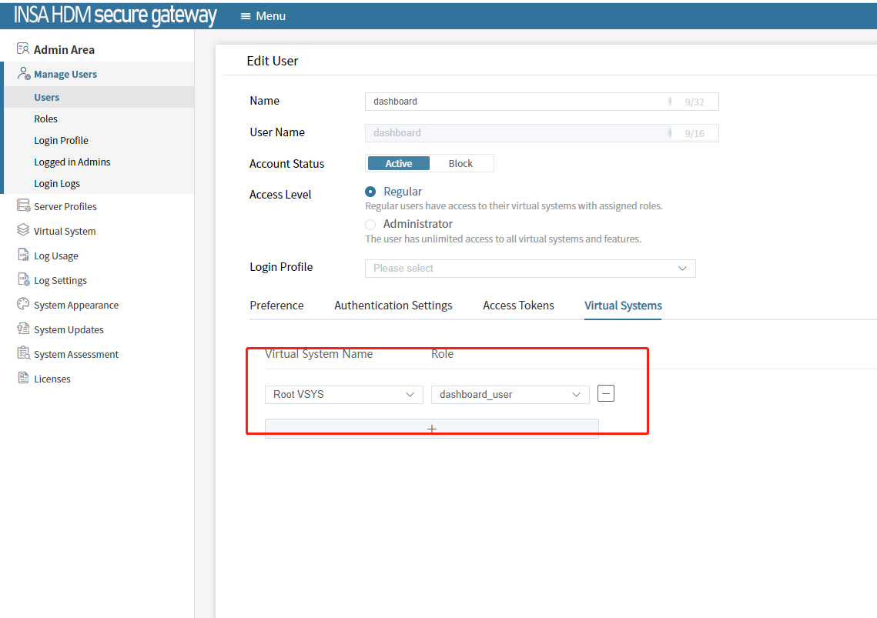Remove the Root VSYS row with minus icon
This screenshot has height=618, width=877.
coord(606,394)
